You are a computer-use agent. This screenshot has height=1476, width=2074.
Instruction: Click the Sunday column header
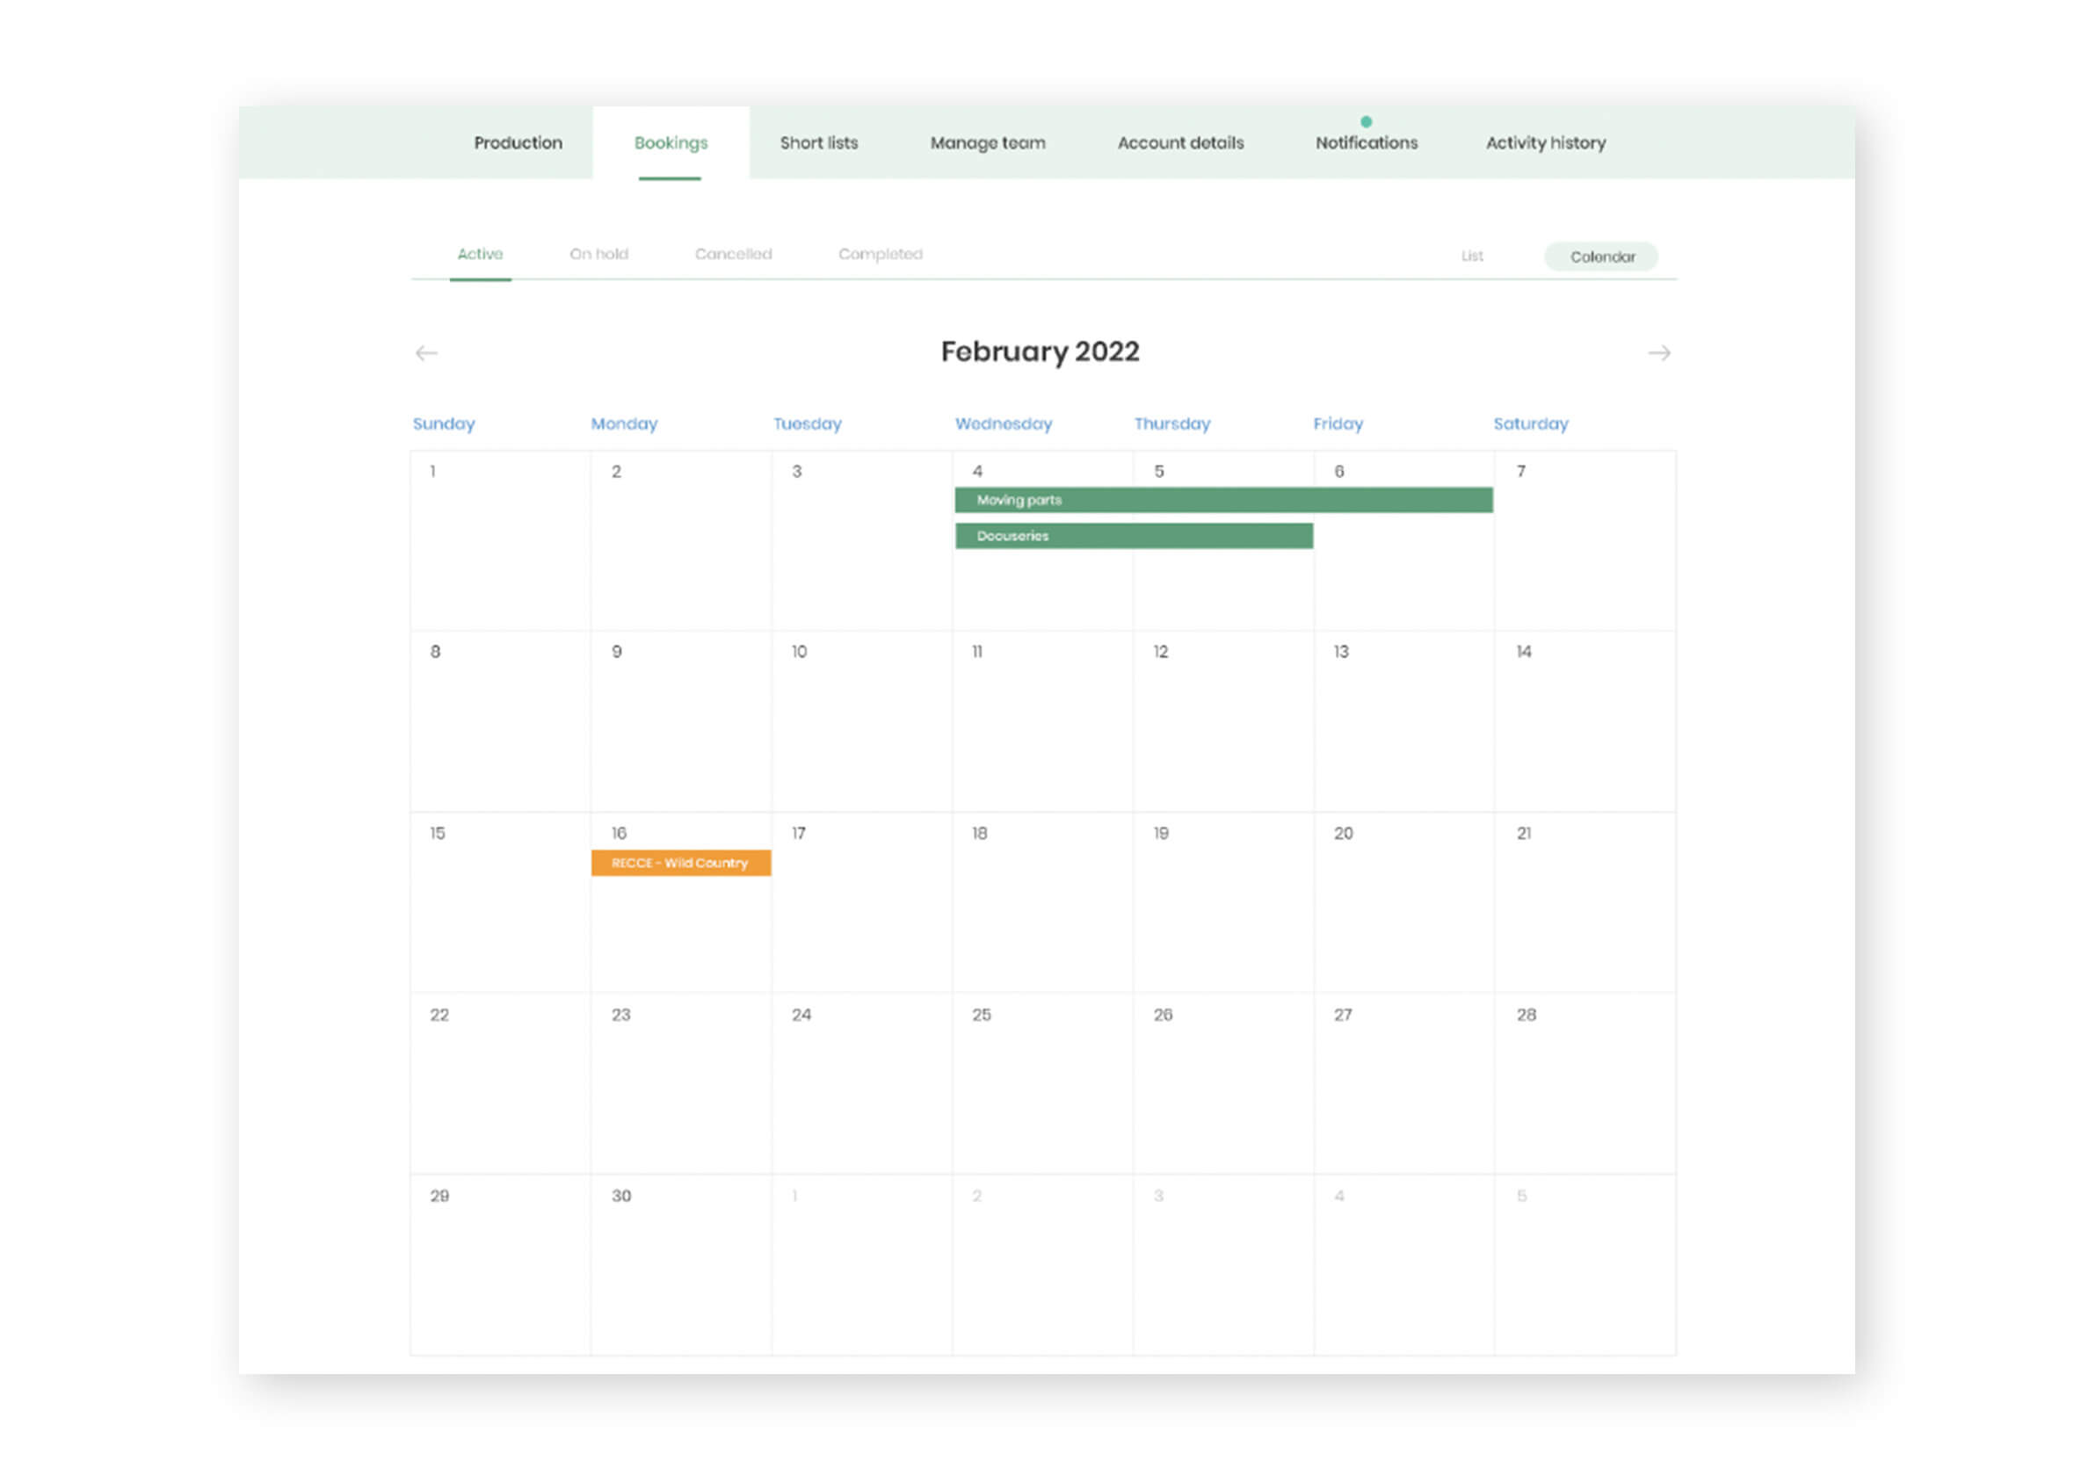[444, 423]
